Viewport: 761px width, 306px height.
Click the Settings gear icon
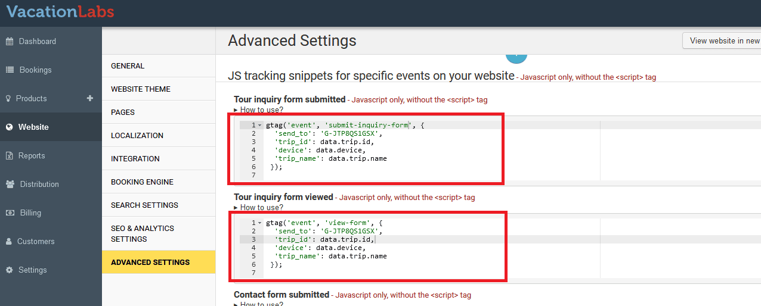pyautogui.click(x=9, y=270)
